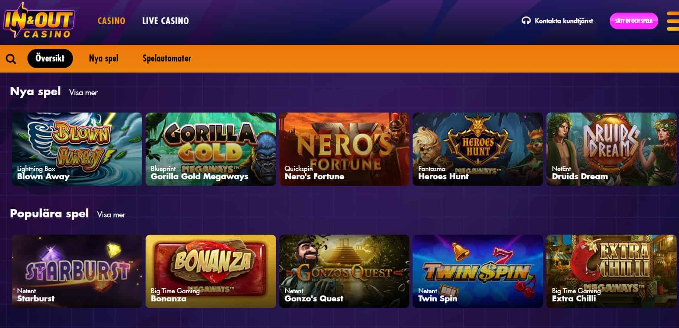
Task: Launch the Nero's Fortune game tile
Action: click(345, 149)
